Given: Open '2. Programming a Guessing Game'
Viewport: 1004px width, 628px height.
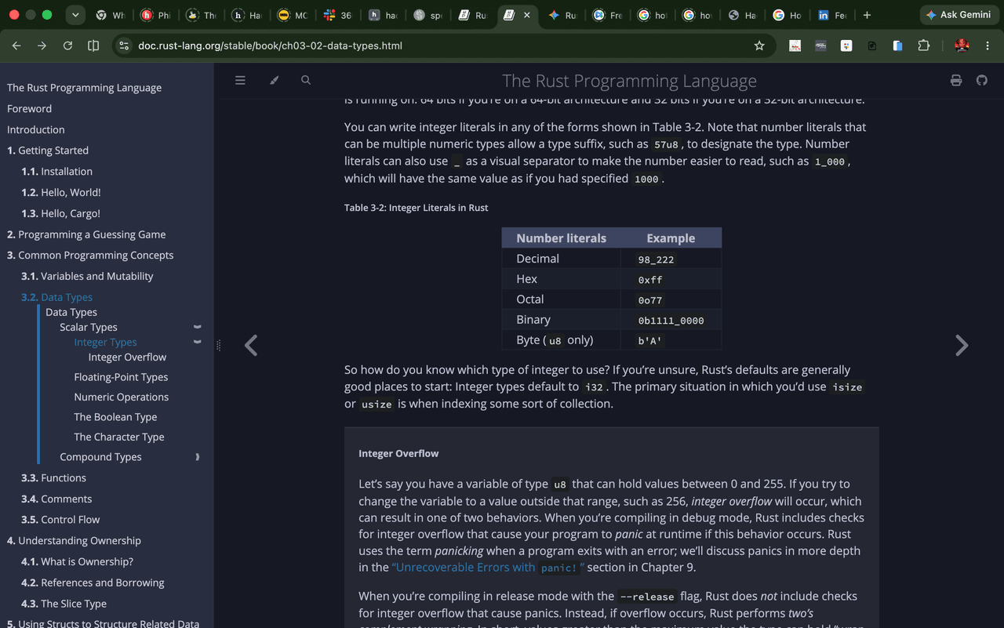Looking at the screenshot, I should pos(86,234).
